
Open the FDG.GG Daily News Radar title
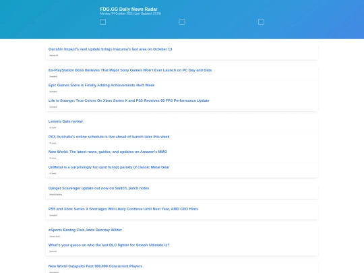[129, 9]
